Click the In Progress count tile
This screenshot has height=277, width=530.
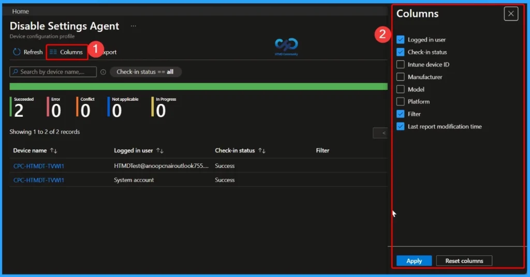coord(164,107)
